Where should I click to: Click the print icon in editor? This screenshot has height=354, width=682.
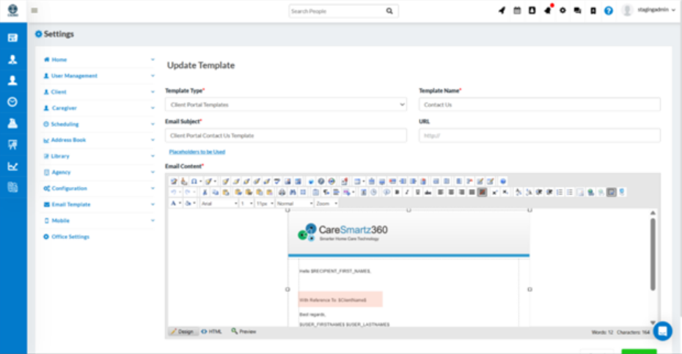tap(282, 192)
